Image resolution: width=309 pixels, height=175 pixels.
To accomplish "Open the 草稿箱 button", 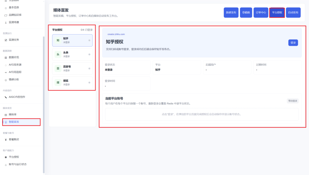I will click(x=246, y=12).
